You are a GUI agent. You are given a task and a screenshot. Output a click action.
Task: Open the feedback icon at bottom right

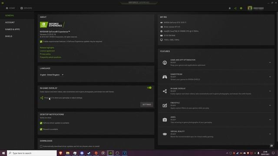click(271, 146)
